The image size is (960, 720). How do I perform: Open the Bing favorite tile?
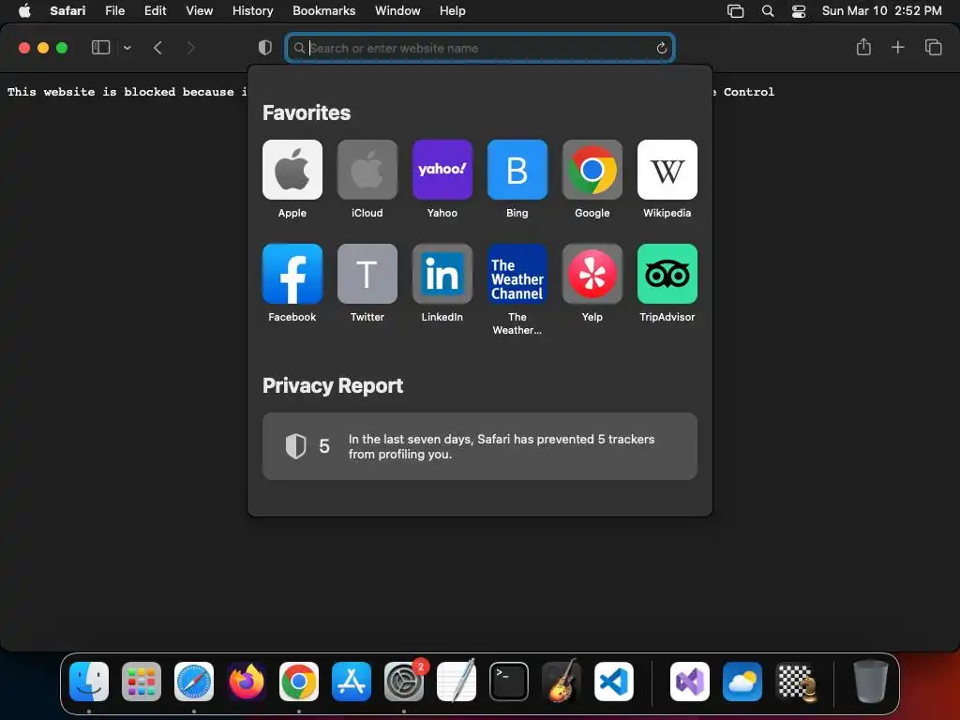click(x=517, y=170)
